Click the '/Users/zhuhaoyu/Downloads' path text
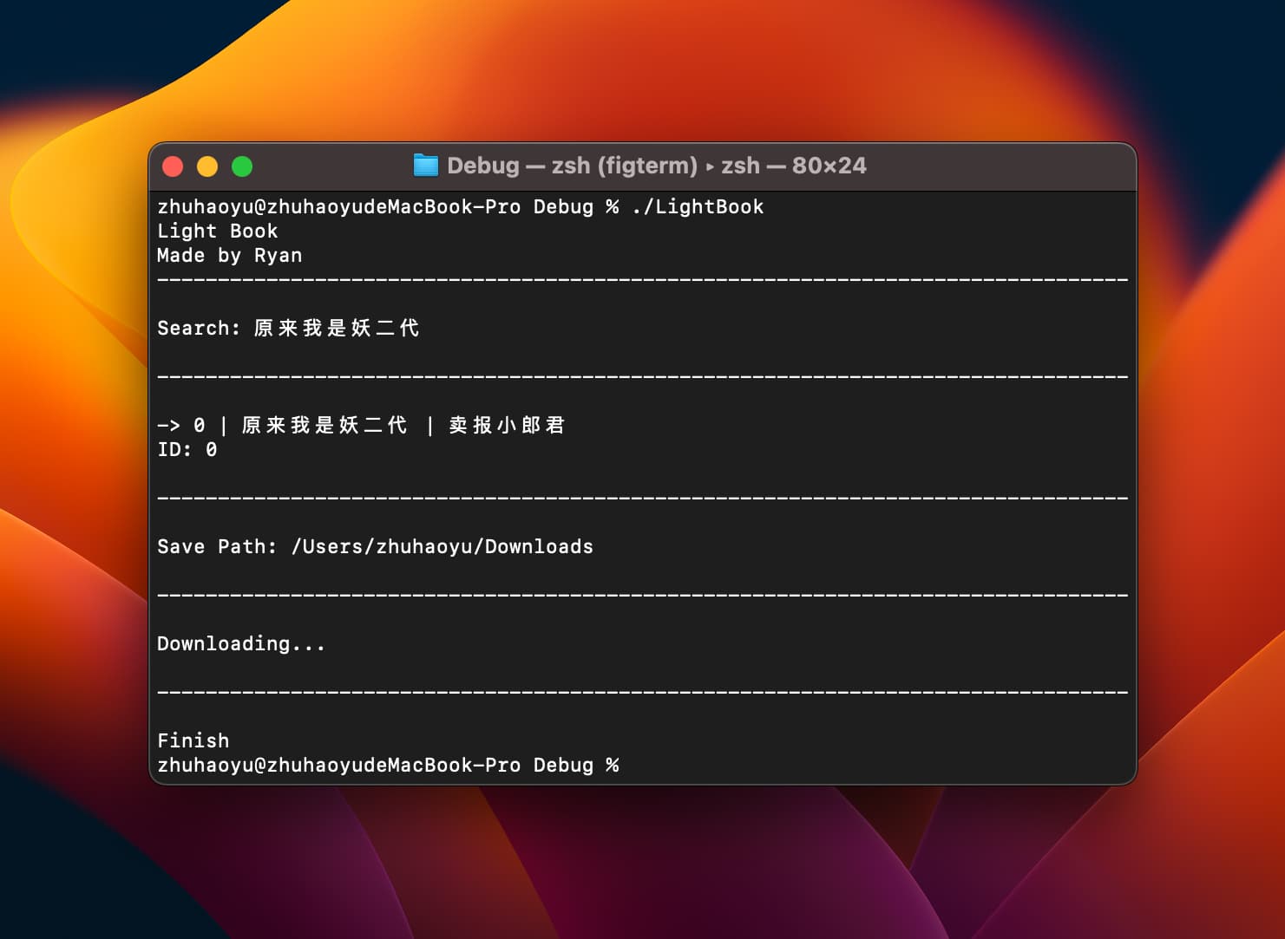Image resolution: width=1285 pixels, height=939 pixels. (442, 547)
